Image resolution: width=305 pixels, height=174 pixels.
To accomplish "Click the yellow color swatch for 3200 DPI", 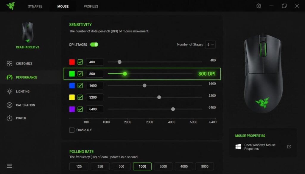I will 72,97.
